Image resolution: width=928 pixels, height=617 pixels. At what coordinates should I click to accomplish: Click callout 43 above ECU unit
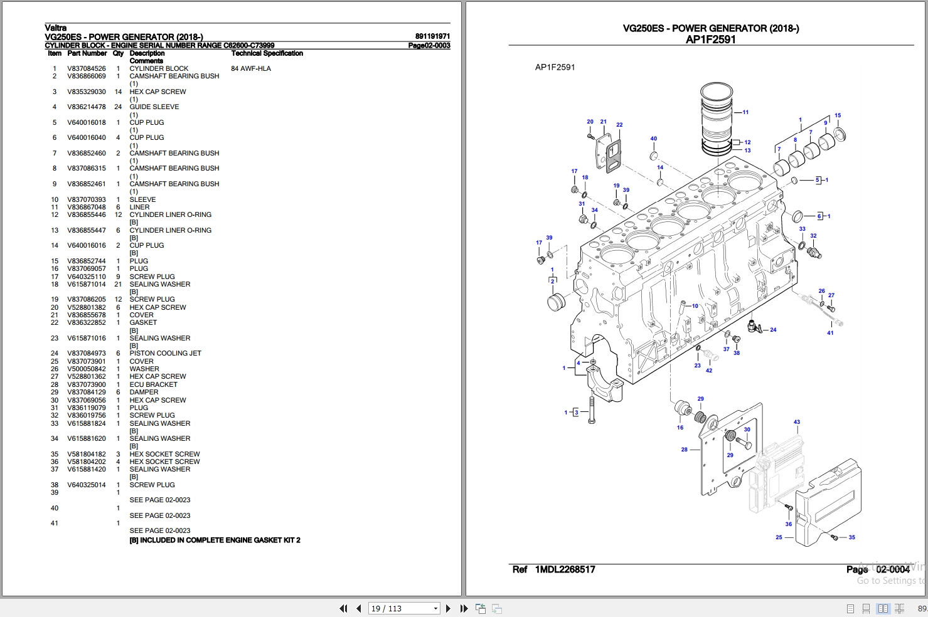click(797, 422)
